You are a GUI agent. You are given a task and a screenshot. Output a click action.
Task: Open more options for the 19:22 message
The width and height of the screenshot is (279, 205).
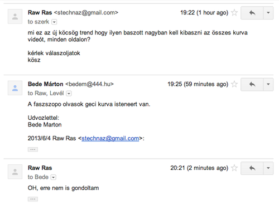[268, 13]
